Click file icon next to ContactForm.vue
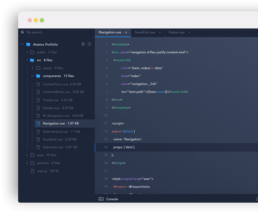The image size is (258, 213). tap(38, 85)
